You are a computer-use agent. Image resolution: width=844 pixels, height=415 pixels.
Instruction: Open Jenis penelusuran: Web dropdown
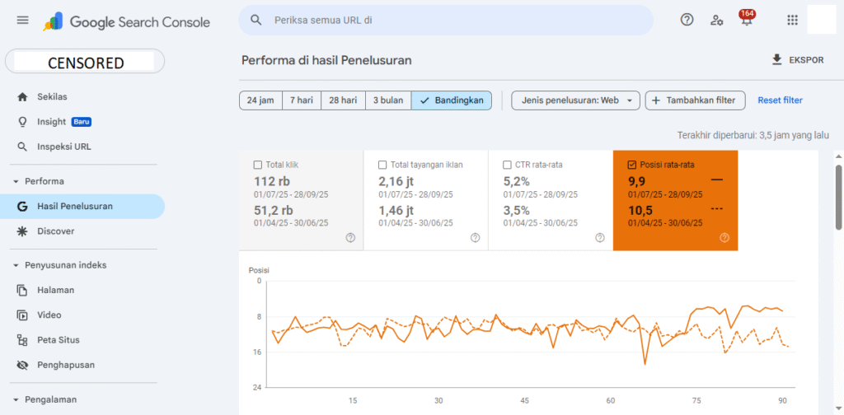(576, 100)
